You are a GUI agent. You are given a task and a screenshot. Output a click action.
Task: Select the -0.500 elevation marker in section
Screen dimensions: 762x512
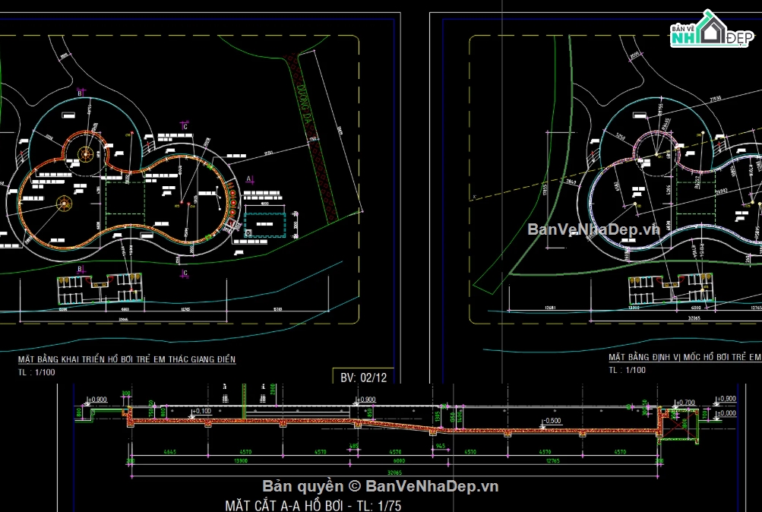pos(551,420)
